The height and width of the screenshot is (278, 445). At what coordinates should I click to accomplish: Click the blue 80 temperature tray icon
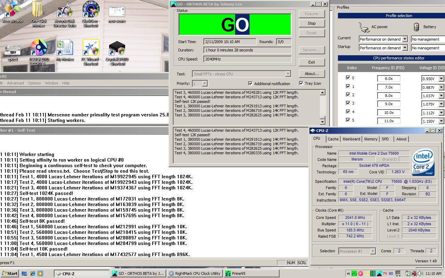(x=391, y=273)
